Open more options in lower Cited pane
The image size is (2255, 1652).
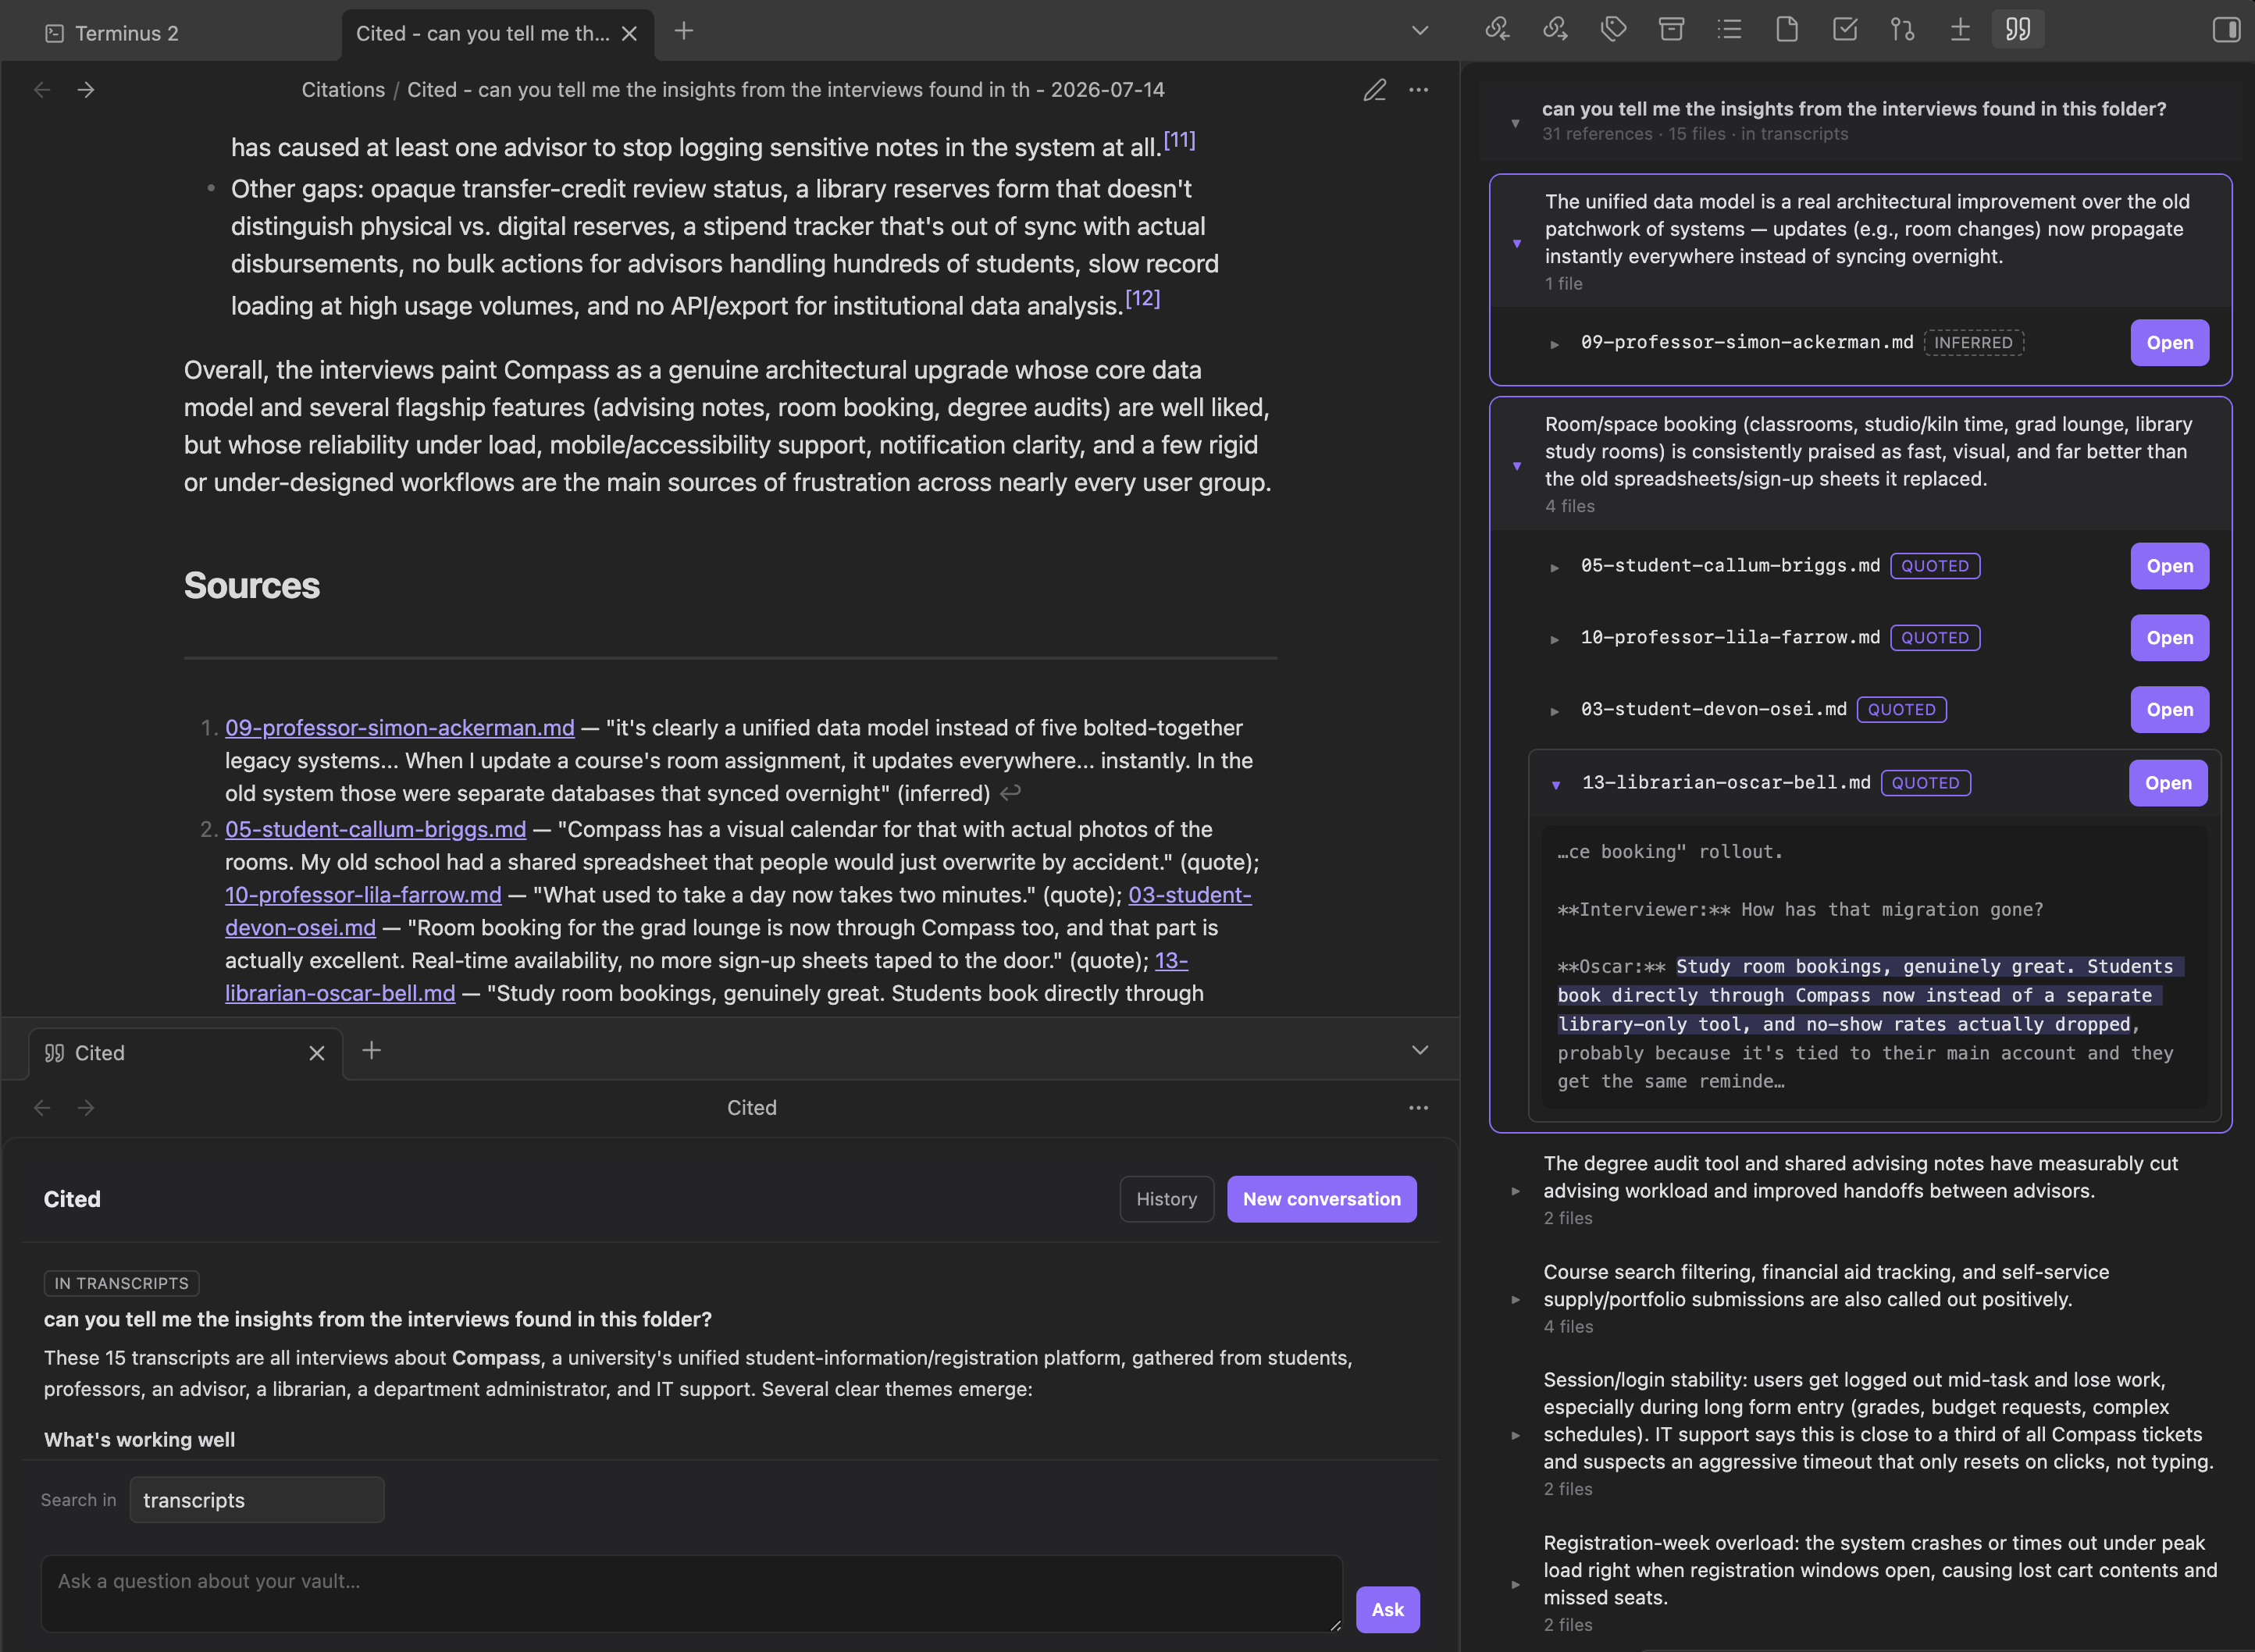pyautogui.click(x=1418, y=1108)
